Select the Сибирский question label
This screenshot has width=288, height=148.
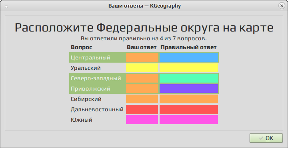pyautogui.click(x=86, y=99)
